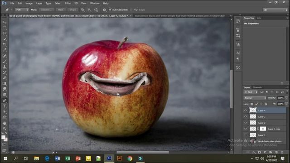Select the Clone Stamp tool
The height and width of the screenshot is (163, 290).
(5, 67)
